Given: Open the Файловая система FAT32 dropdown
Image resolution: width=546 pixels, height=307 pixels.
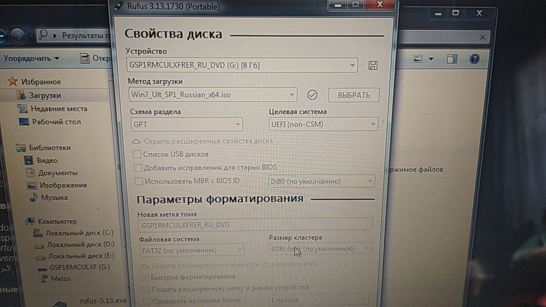Looking at the screenshot, I should coord(192,250).
